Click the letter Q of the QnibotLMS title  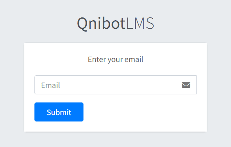(x=83, y=24)
